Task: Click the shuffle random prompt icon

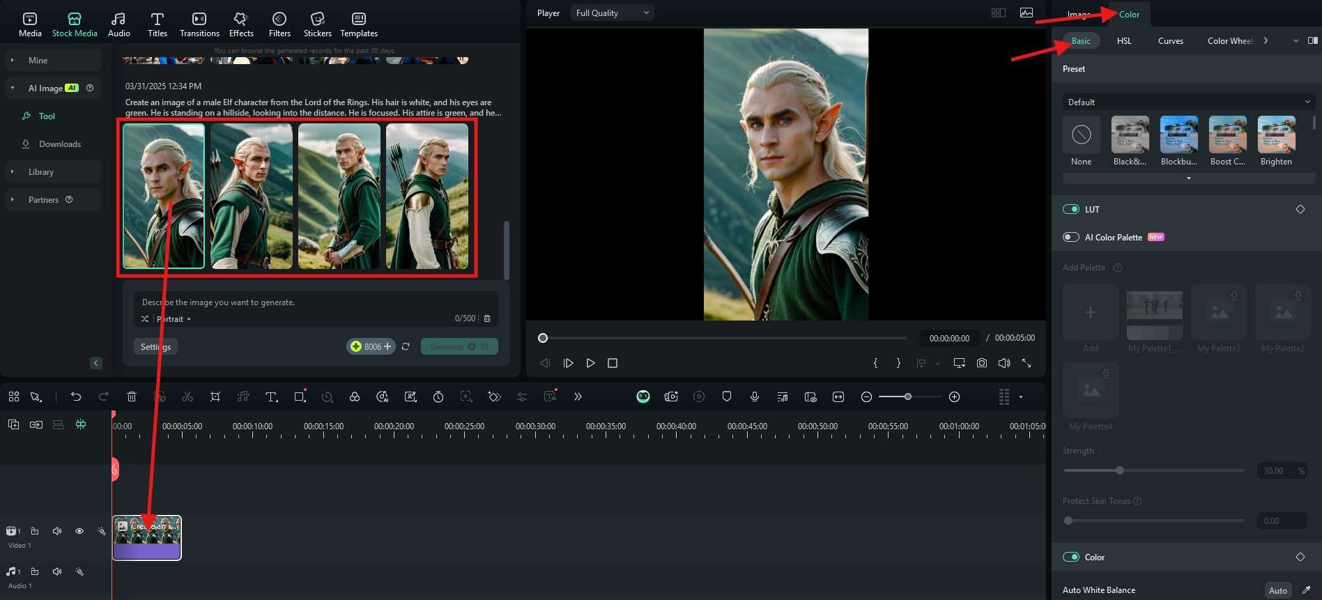Action: tap(145, 318)
